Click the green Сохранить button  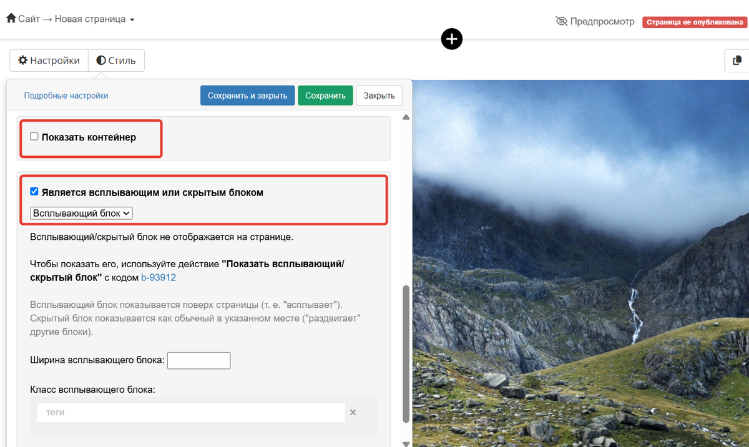pos(325,96)
